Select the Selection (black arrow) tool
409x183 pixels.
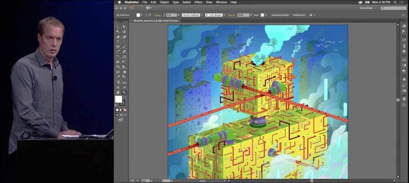[118, 26]
